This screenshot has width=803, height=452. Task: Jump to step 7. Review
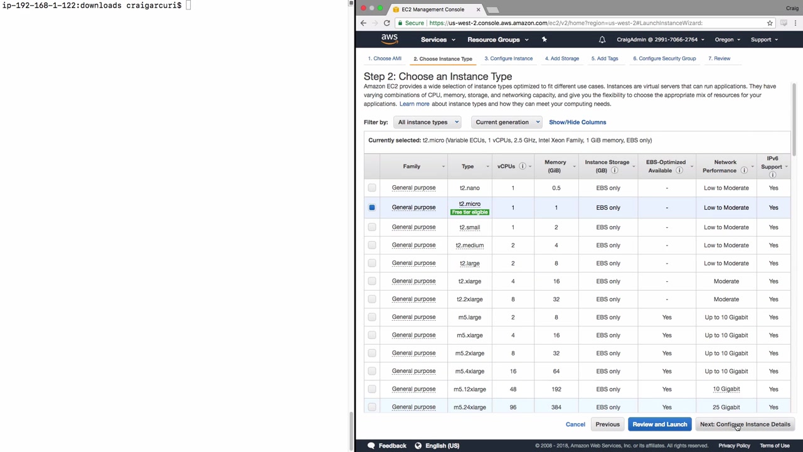click(x=720, y=58)
